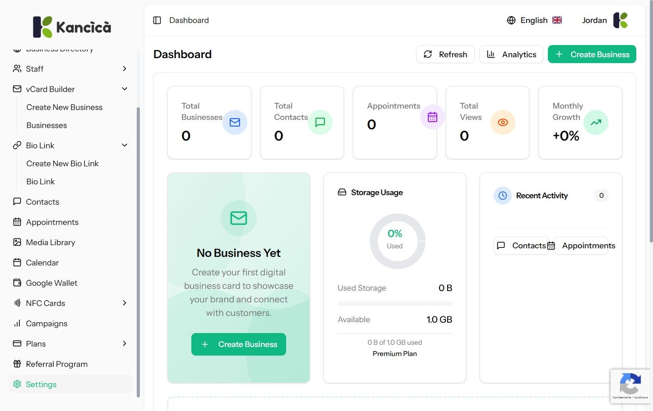Collapse the Bio Link section chevron
The image size is (653, 411).
125,145
